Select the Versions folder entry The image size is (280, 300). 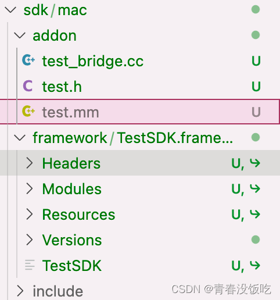click(x=72, y=240)
